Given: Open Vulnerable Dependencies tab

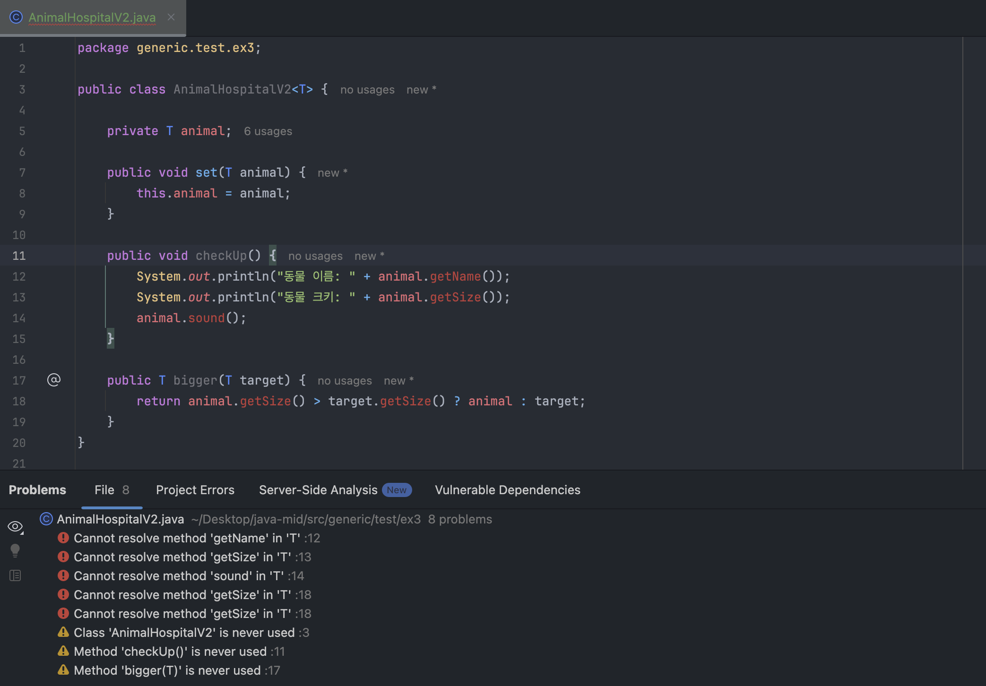Looking at the screenshot, I should 507,490.
